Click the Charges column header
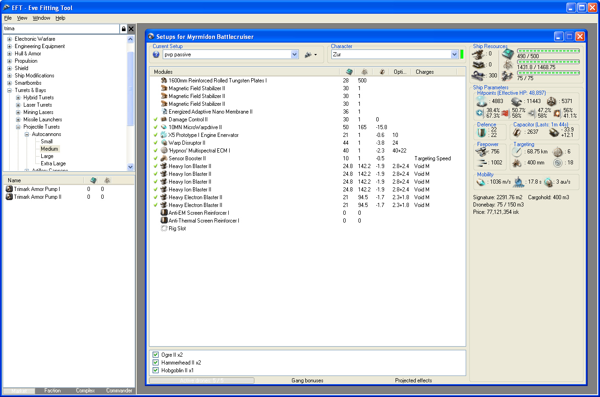The height and width of the screenshot is (397, 600). click(434, 72)
